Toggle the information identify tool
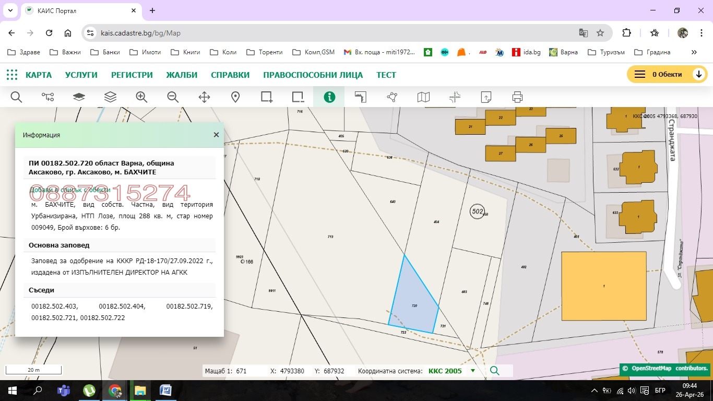Screen dimensions: 713x401 point(329,97)
